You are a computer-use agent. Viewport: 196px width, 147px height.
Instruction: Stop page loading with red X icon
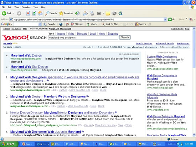tap(28, 13)
